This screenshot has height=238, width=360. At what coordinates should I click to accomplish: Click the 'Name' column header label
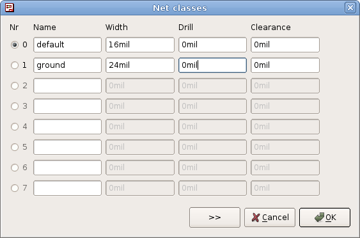[x=45, y=28]
